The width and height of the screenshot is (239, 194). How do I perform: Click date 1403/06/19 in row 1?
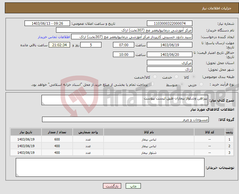coord(26,139)
